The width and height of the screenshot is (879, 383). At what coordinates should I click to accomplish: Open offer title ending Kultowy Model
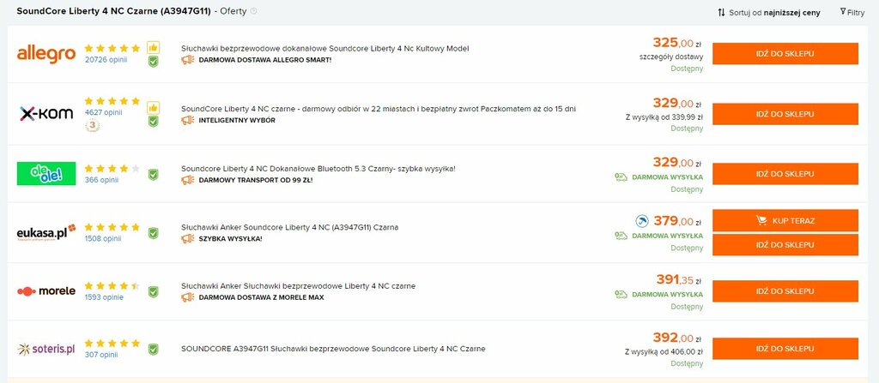[325, 49]
